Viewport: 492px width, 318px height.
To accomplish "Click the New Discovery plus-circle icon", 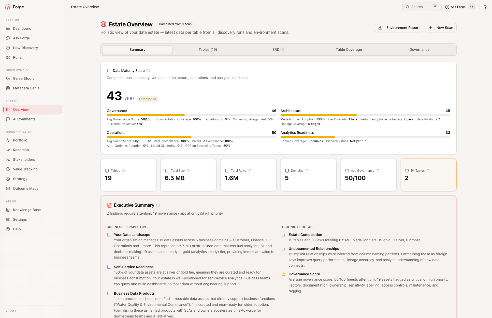I will (8, 48).
